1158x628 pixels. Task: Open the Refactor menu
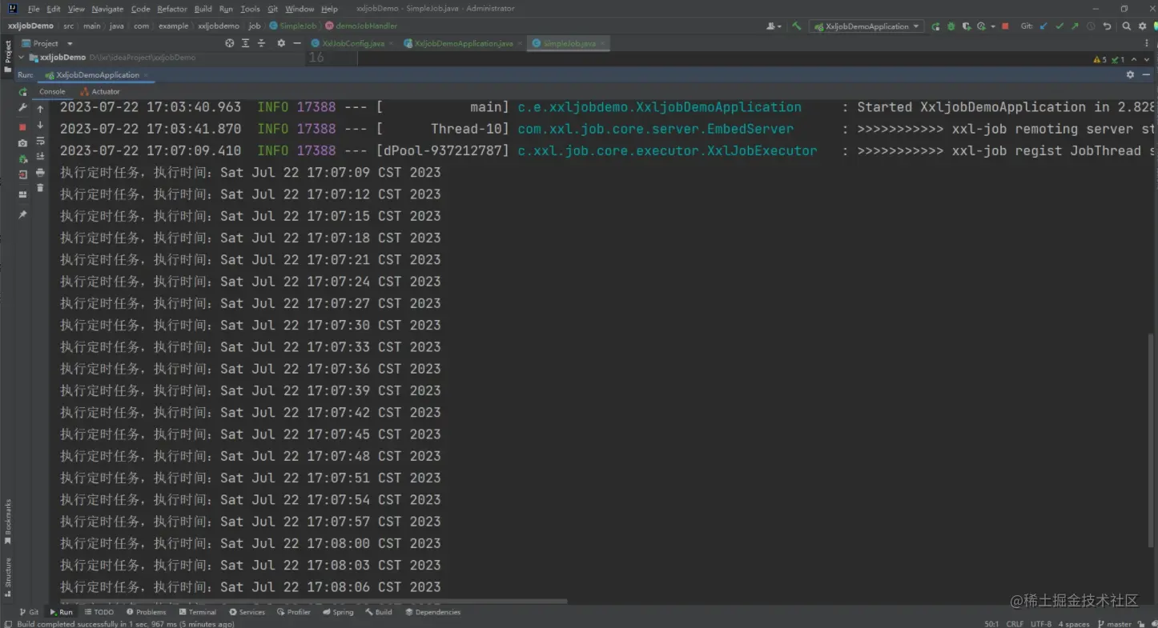[x=171, y=9]
